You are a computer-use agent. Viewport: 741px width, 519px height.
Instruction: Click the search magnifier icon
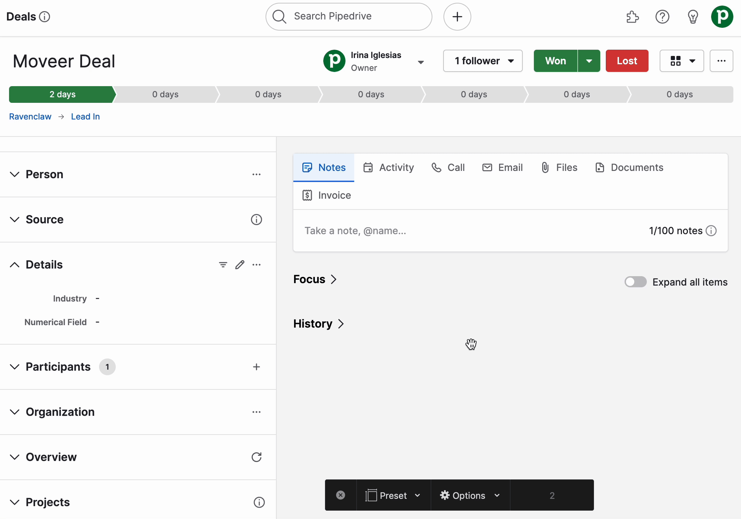tap(279, 16)
